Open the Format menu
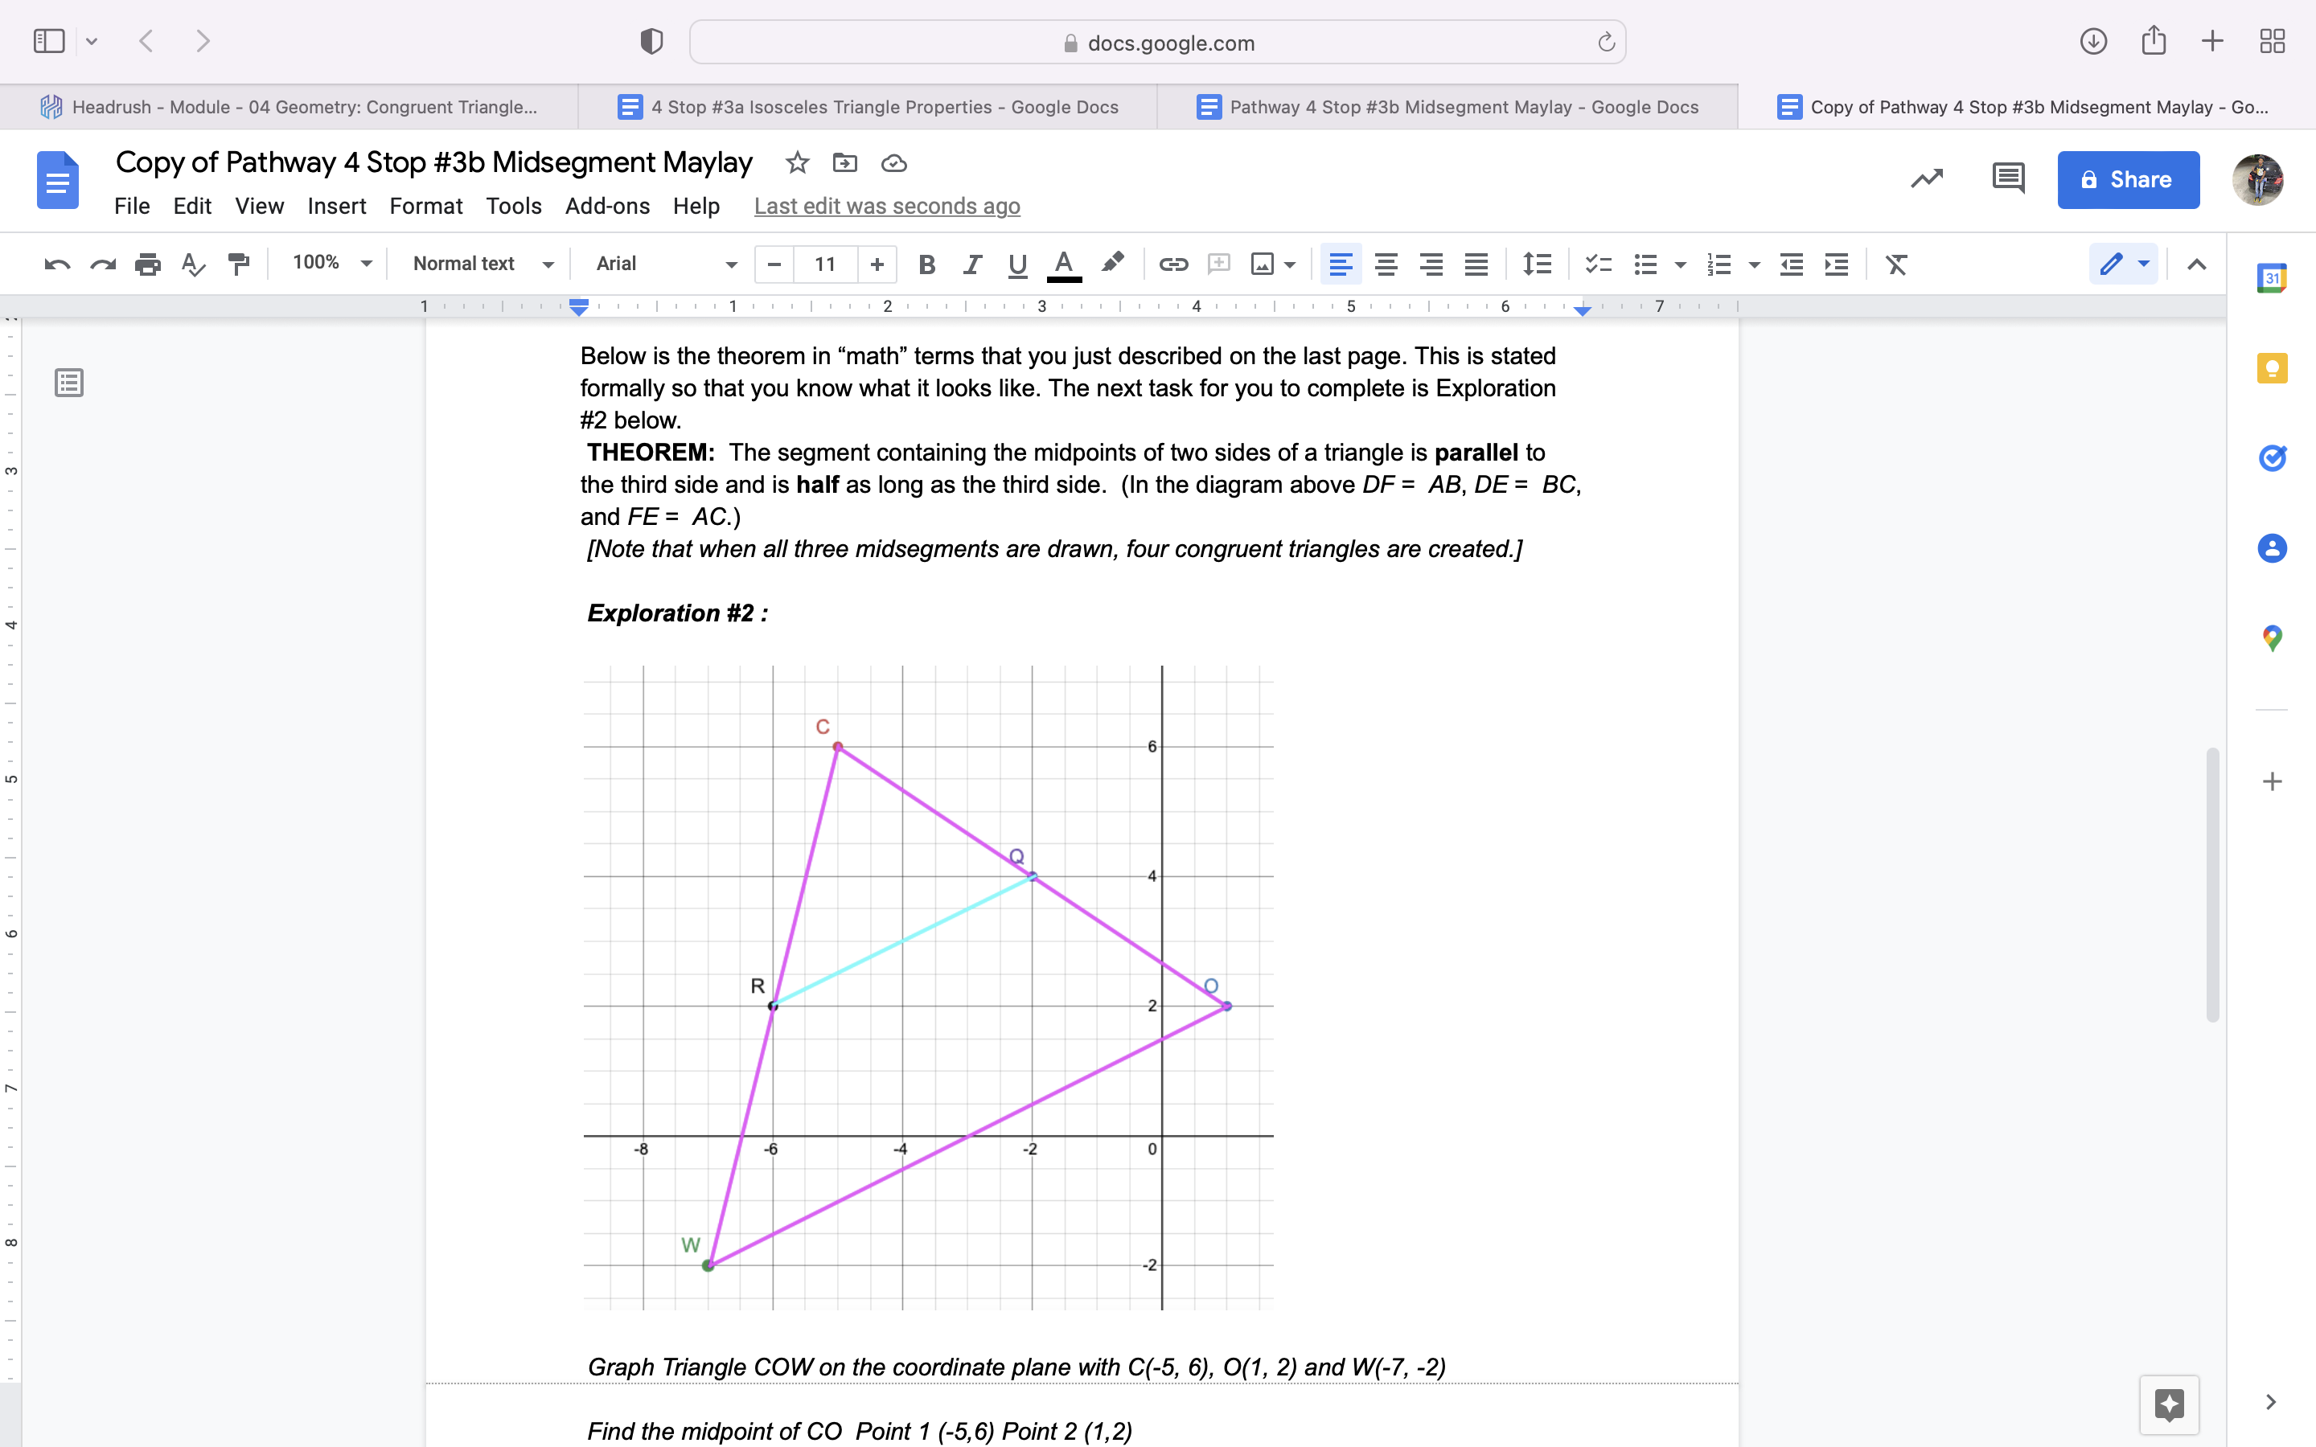This screenshot has width=2316, height=1447. (425, 206)
